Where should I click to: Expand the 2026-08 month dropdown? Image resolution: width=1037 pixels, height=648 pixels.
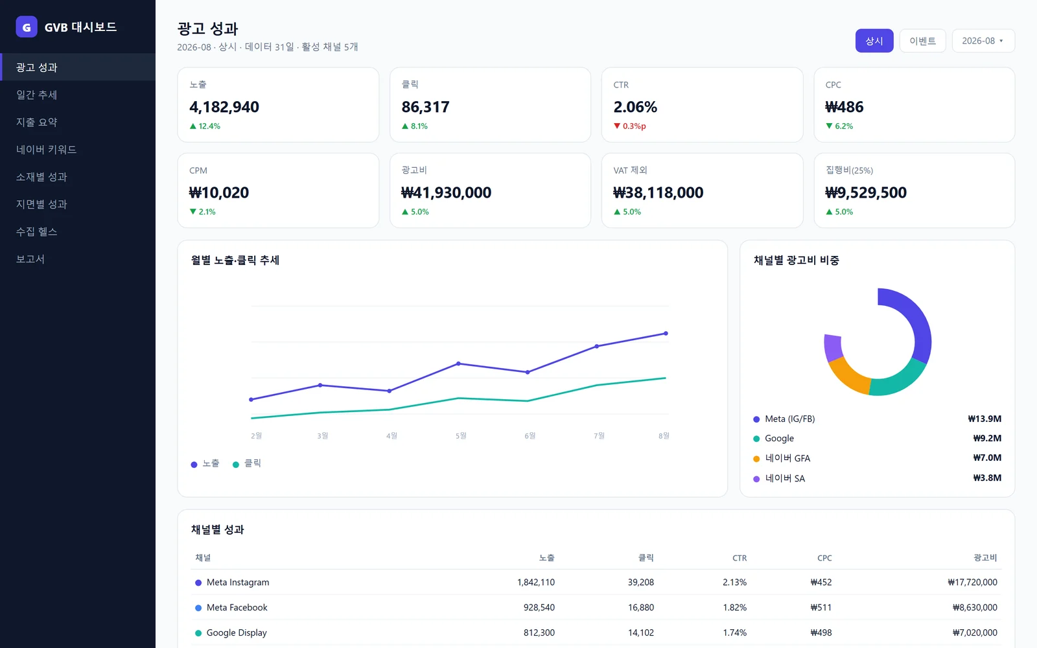(983, 41)
